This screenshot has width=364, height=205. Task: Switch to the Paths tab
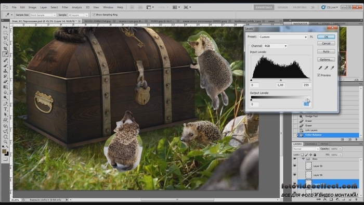[x=324, y=144]
